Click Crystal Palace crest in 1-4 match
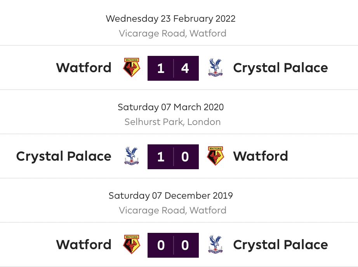 click(x=215, y=67)
